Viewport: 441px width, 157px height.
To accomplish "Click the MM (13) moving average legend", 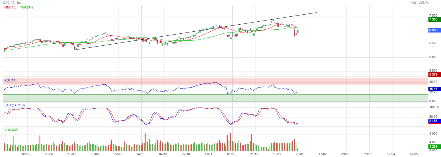I will tap(10, 7).
